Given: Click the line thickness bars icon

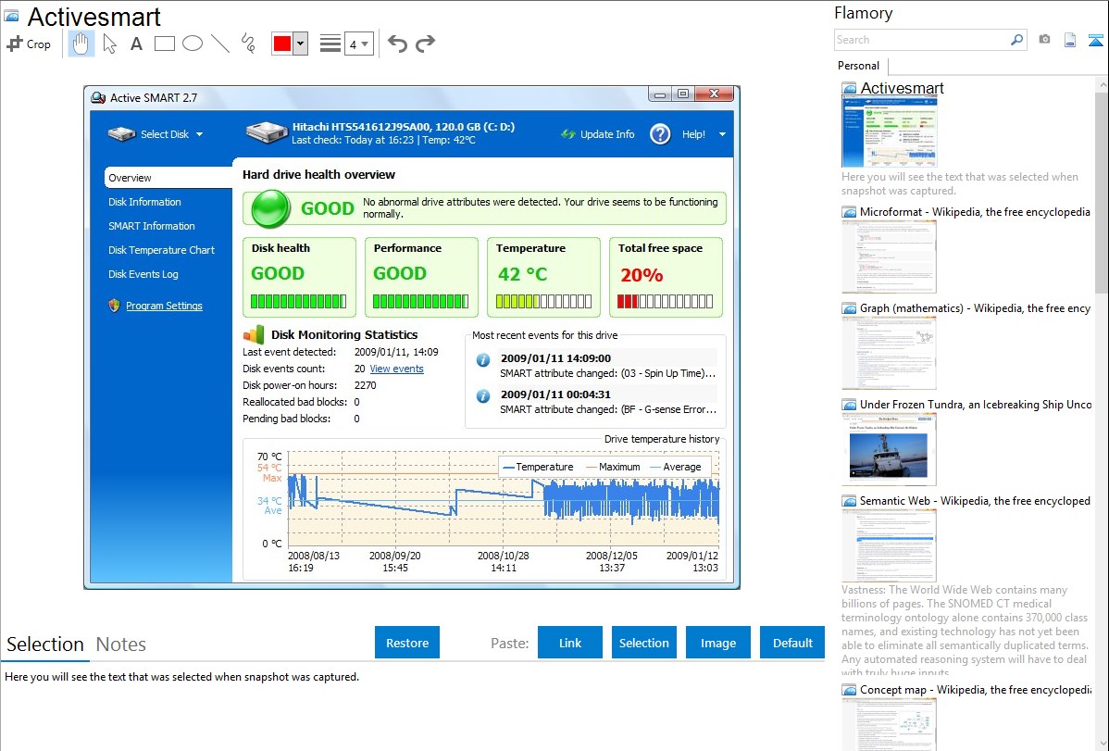Looking at the screenshot, I should point(330,44).
